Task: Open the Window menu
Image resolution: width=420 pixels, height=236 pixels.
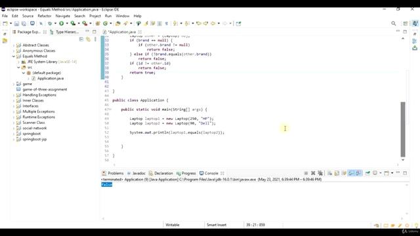Action: point(123,16)
